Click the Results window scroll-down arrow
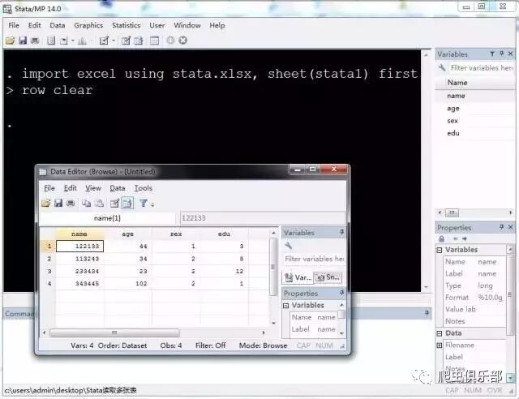Screen dimensions: 519x399 pos(426,287)
